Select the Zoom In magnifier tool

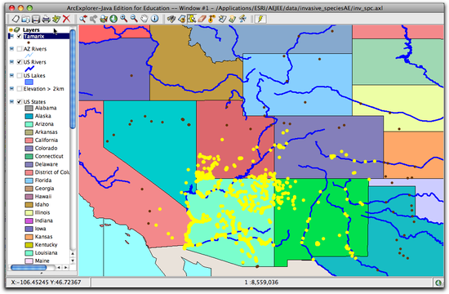[124, 19]
